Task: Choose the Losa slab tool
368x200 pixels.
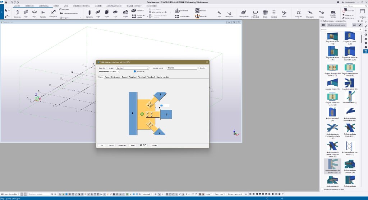Action: click(x=115, y=14)
